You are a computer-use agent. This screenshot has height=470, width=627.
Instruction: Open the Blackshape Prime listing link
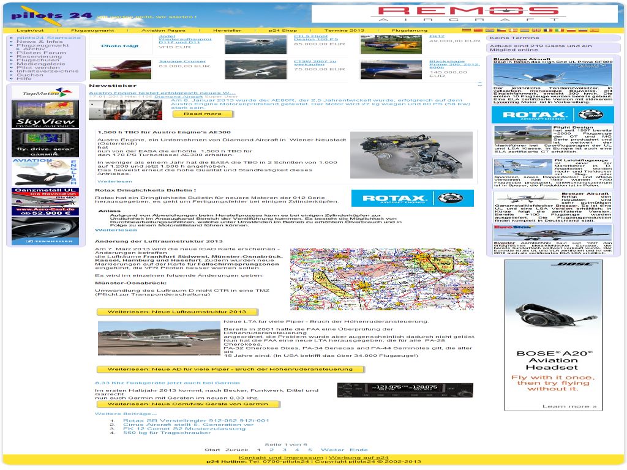point(455,64)
